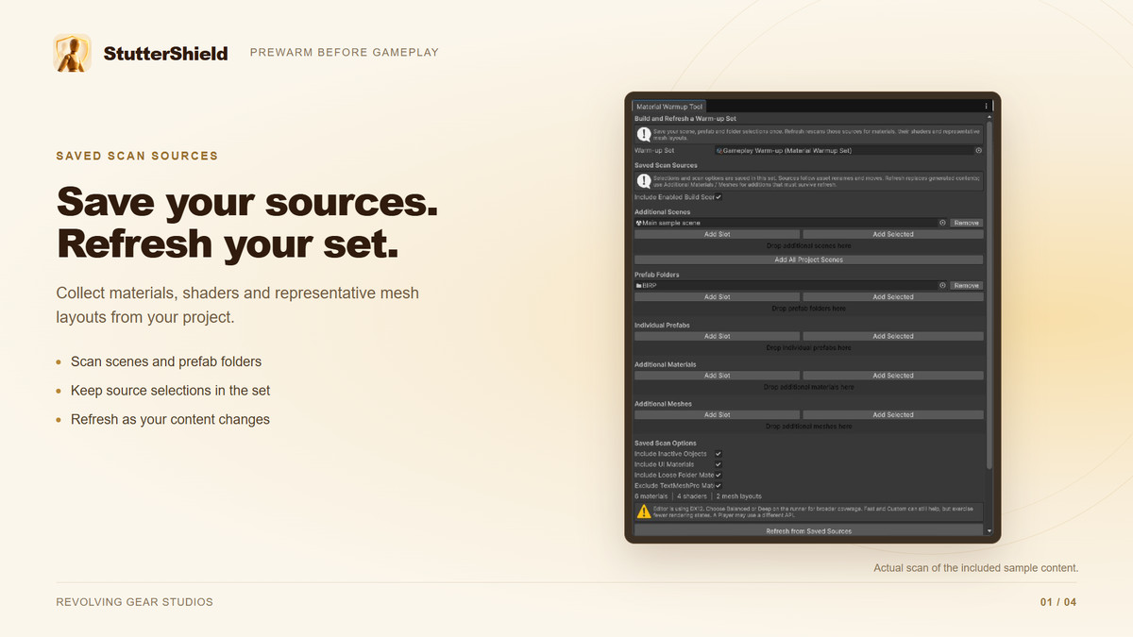1133x637 pixels.
Task: Click the '4 shaders' count text
Action: (692, 496)
